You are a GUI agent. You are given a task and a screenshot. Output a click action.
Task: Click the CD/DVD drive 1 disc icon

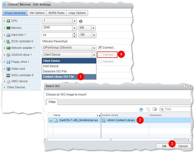coord(8,55)
